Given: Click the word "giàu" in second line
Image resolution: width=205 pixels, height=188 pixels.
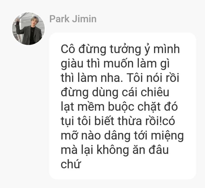Looking at the screenshot, I should point(72,64).
